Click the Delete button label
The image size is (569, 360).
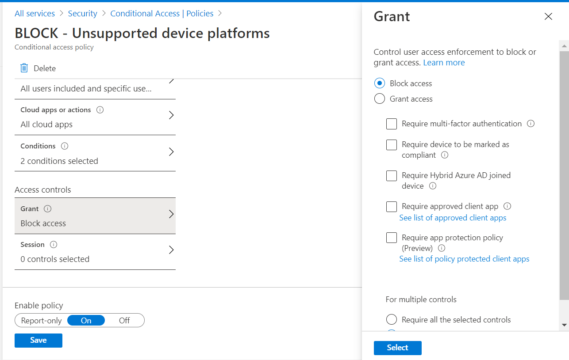pos(45,68)
